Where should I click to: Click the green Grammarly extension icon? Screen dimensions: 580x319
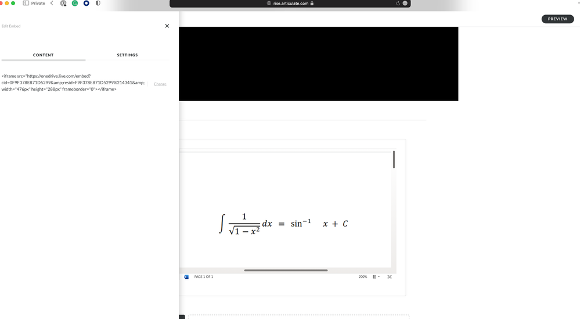[75, 3]
